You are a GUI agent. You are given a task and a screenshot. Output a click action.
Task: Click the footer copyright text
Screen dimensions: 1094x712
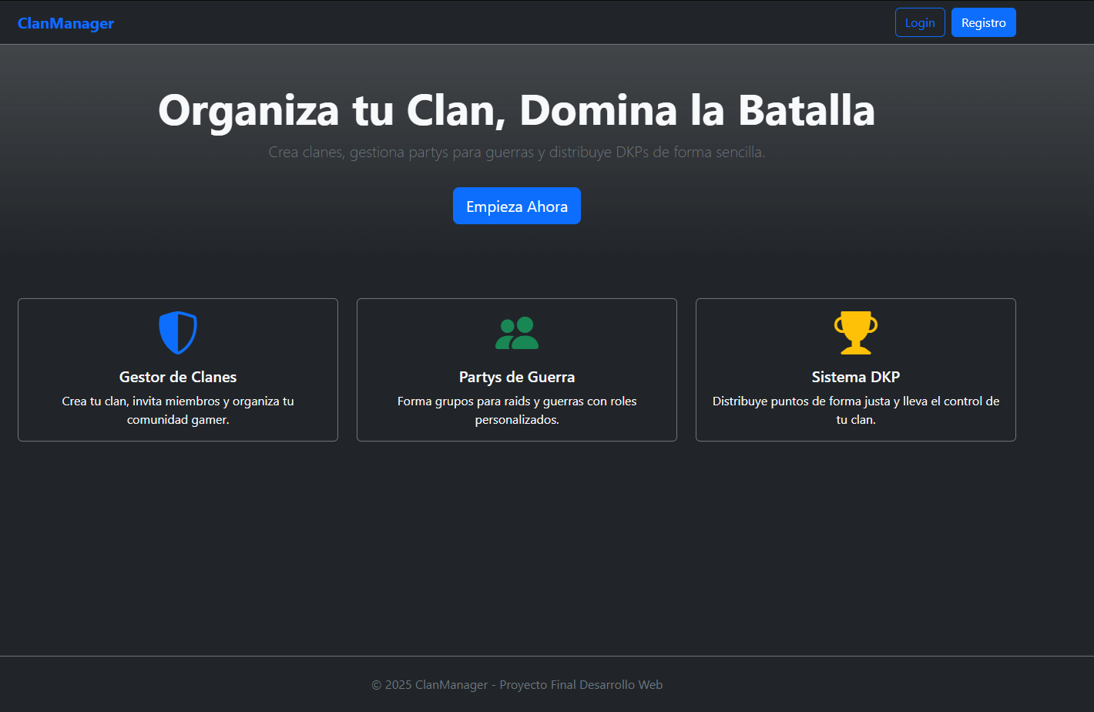[x=517, y=684]
